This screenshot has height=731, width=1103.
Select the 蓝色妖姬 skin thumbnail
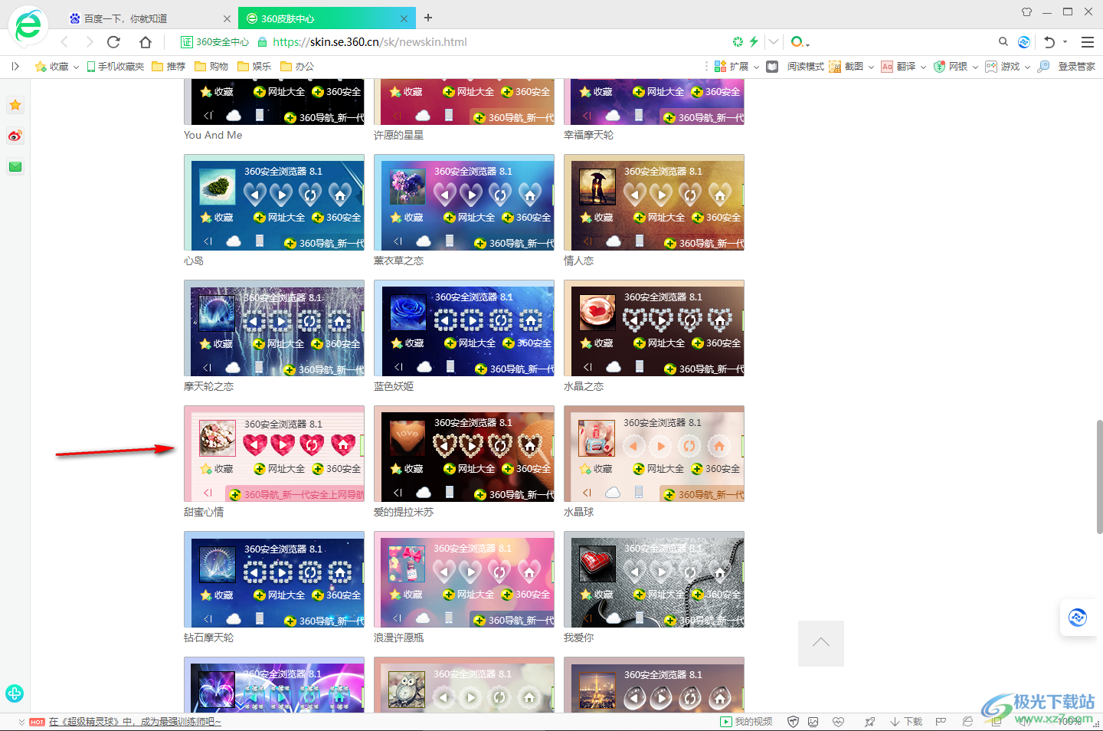tap(464, 328)
